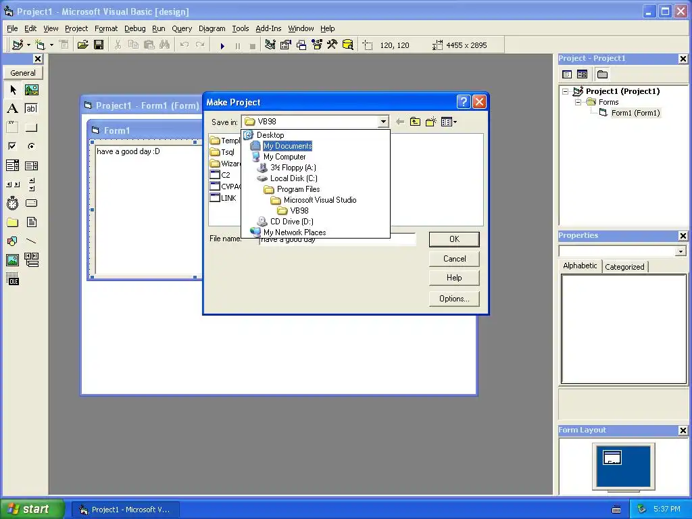The image size is (692, 519).
Task: Select the Data control tool
Action: point(31,260)
